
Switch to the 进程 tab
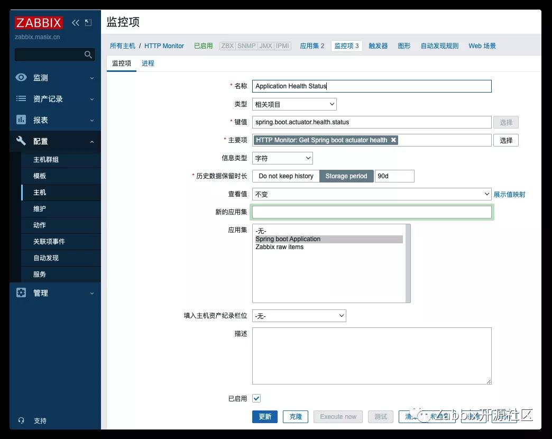(148, 63)
